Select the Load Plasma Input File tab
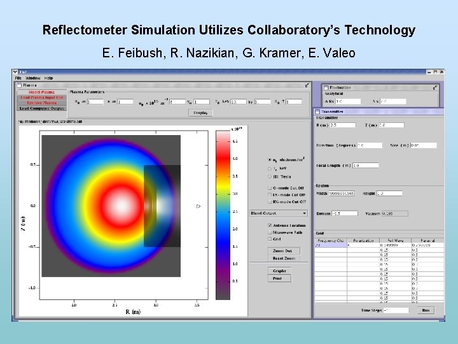458x344 pixels. pyautogui.click(x=42, y=97)
